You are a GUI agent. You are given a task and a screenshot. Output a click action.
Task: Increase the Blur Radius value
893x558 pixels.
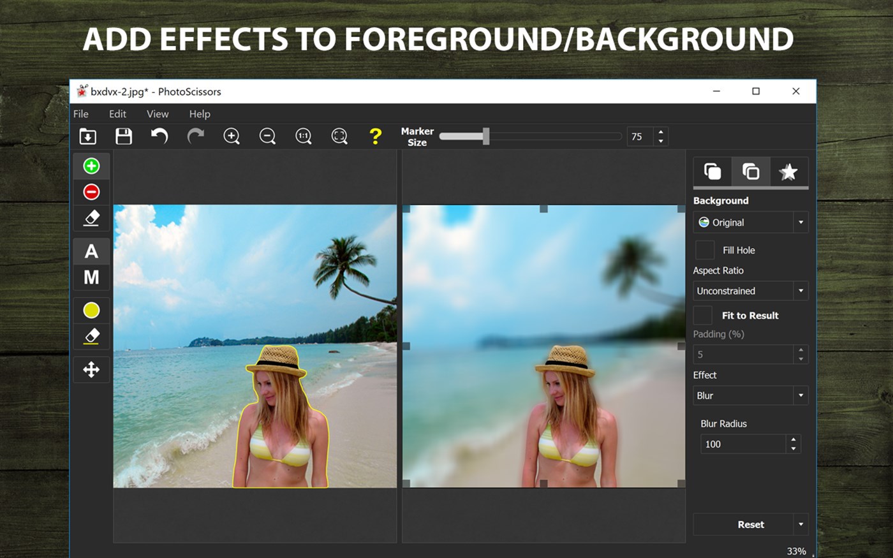coord(793,439)
